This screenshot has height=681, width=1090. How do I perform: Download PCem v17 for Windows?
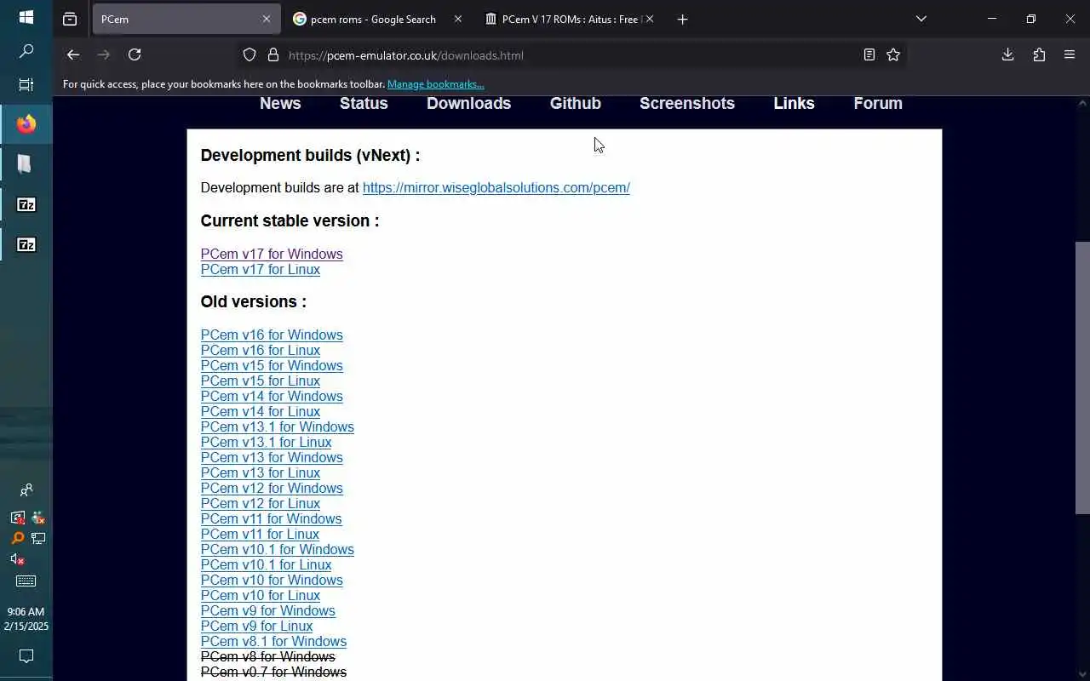click(x=272, y=254)
